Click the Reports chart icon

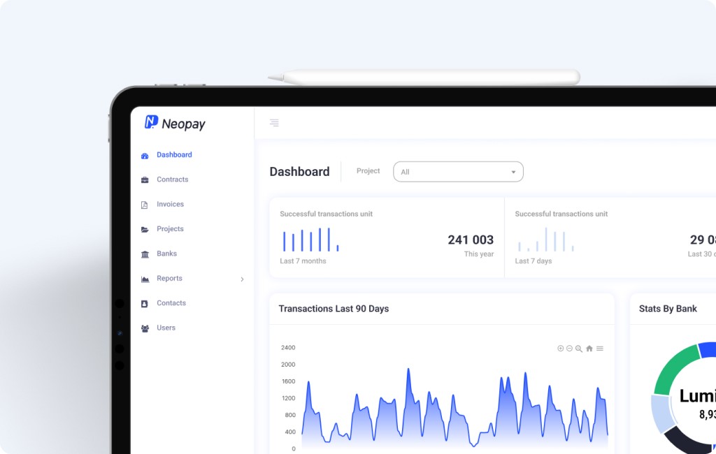tap(145, 279)
